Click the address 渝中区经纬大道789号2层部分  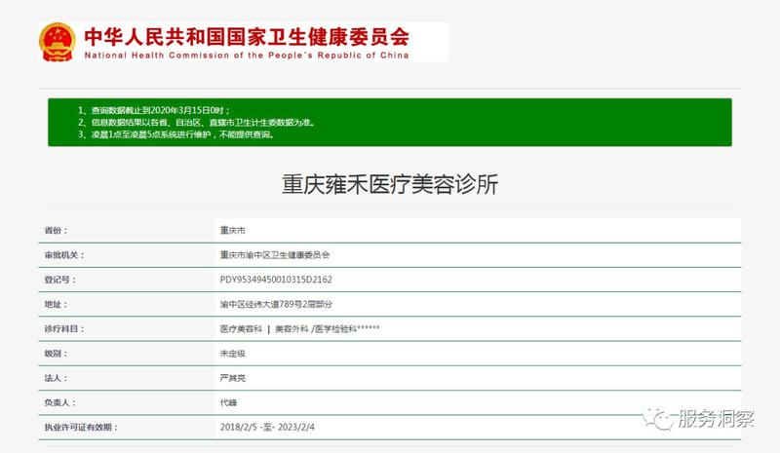[269, 304]
